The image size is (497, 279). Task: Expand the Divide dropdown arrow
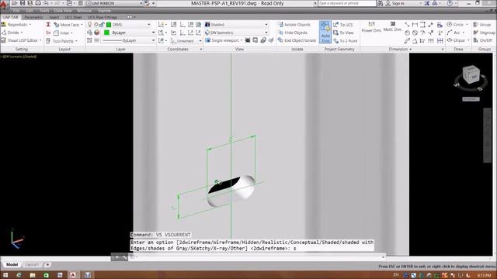[22, 33]
